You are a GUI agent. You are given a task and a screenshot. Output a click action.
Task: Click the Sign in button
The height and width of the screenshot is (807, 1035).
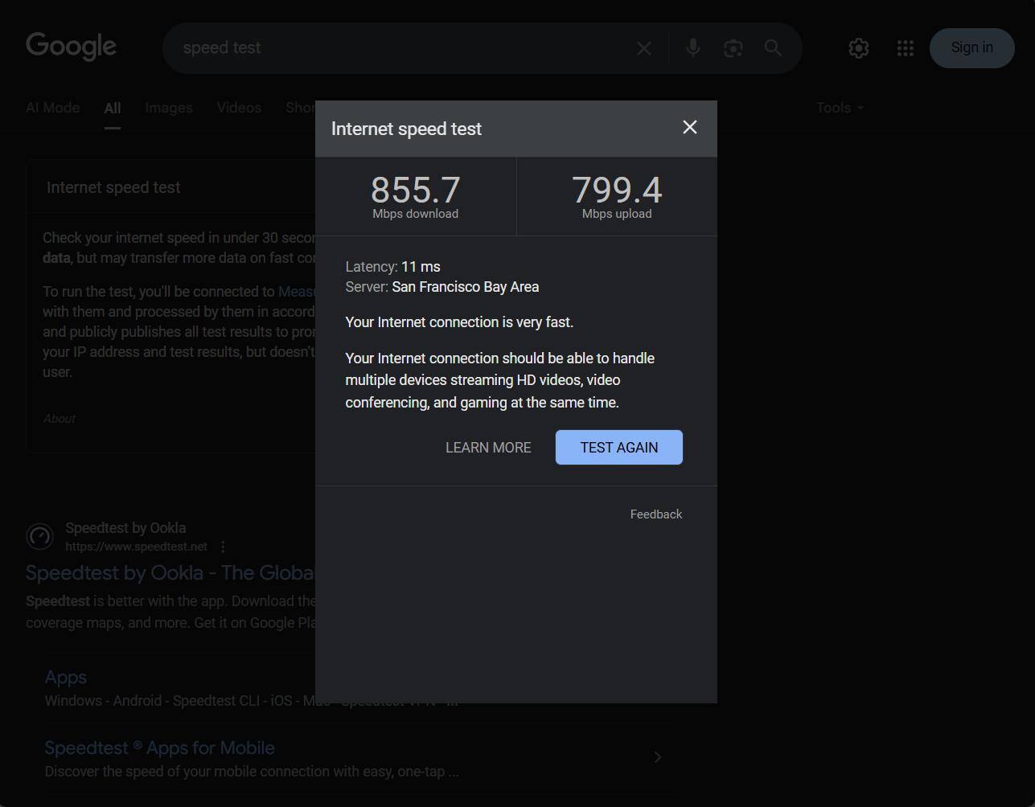click(x=971, y=48)
